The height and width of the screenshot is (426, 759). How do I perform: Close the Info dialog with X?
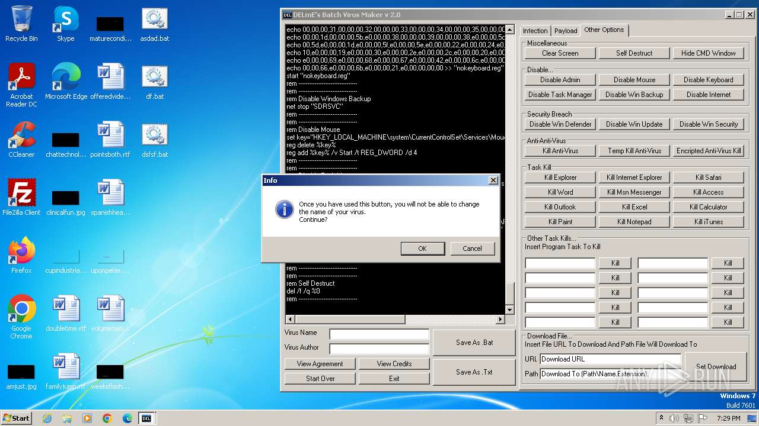[492, 180]
